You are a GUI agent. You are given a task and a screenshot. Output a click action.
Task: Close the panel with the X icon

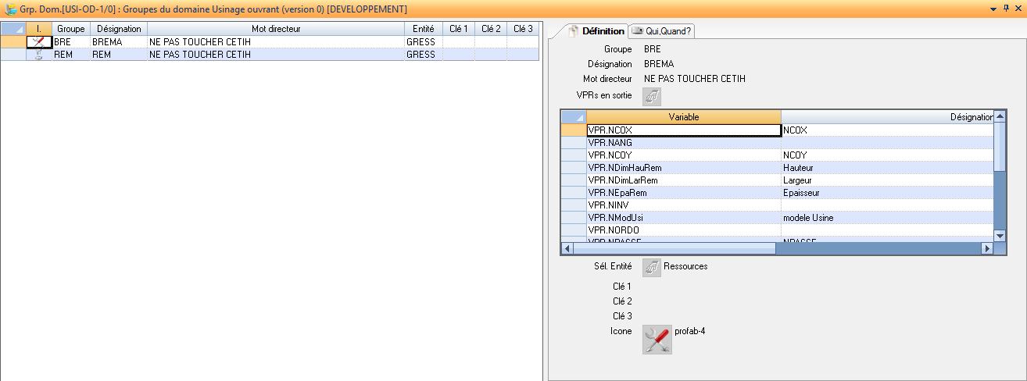pyautogui.click(x=1018, y=9)
